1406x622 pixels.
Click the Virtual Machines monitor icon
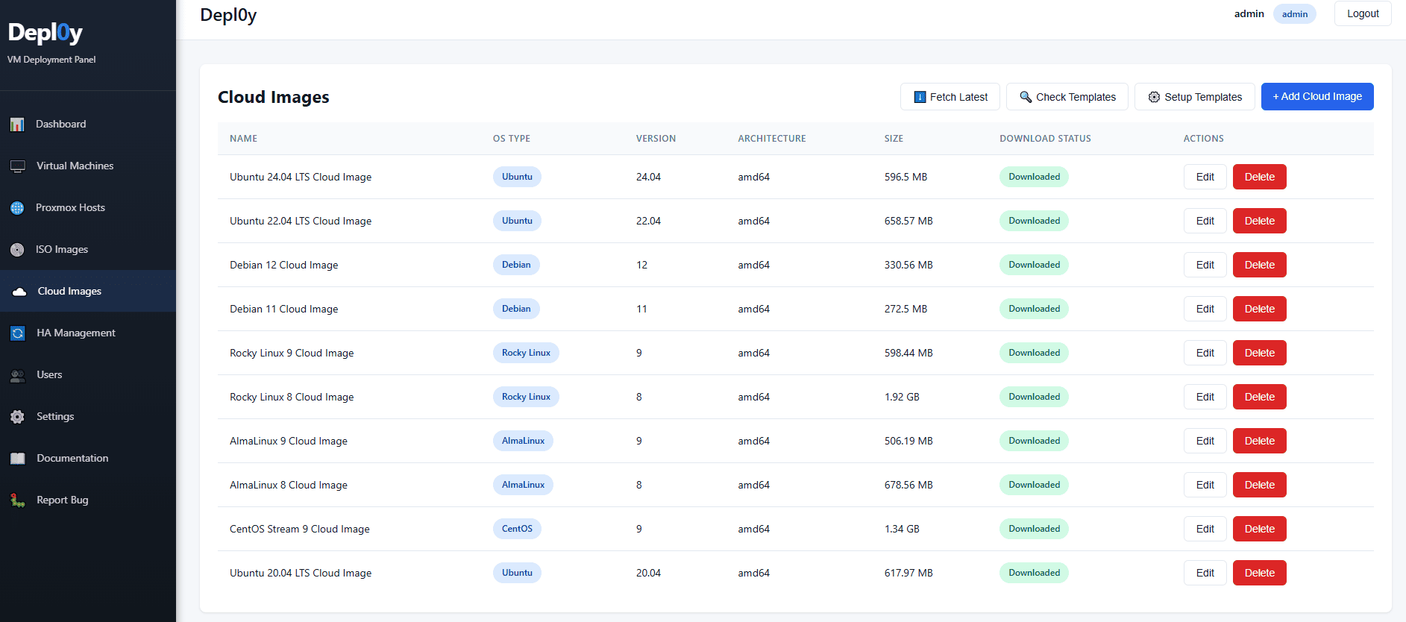[18, 166]
